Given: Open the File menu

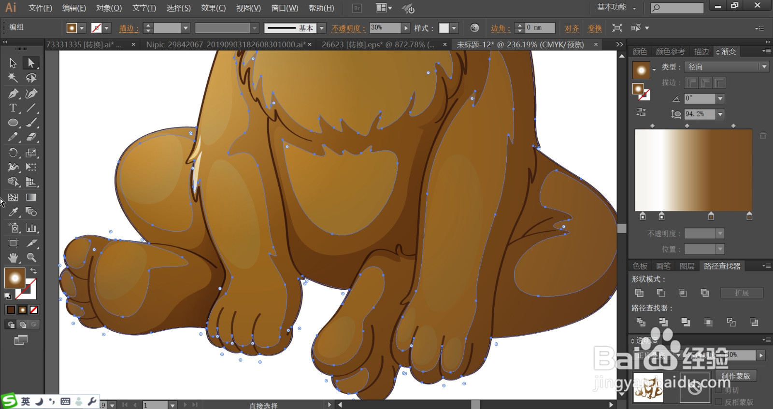Looking at the screenshot, I should pos(40,8).
